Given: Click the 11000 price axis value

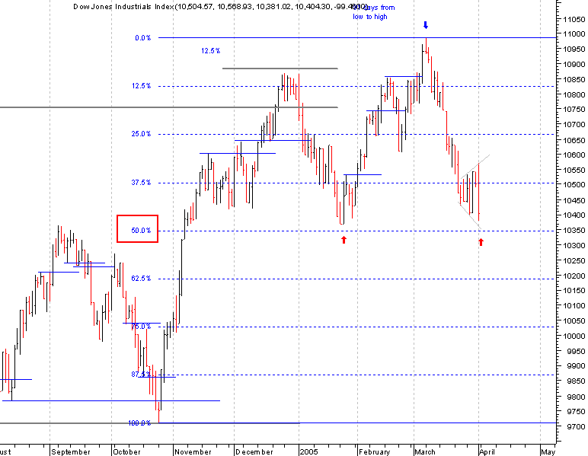Looking at the screenshot, I should coord(574,34).
